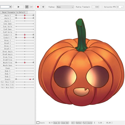Viewport: 125px width, 125px height.
Task: Click the EyeL Smile slider
Action: point(25,26)
